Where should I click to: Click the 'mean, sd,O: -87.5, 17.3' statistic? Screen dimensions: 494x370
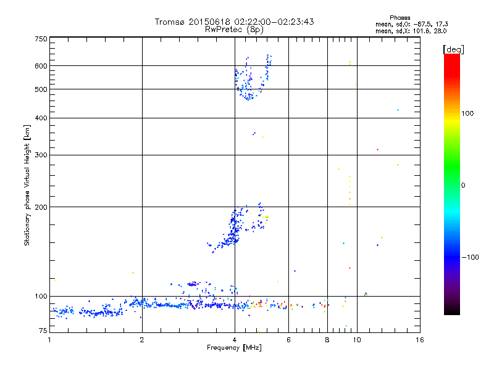click(411, 24)
